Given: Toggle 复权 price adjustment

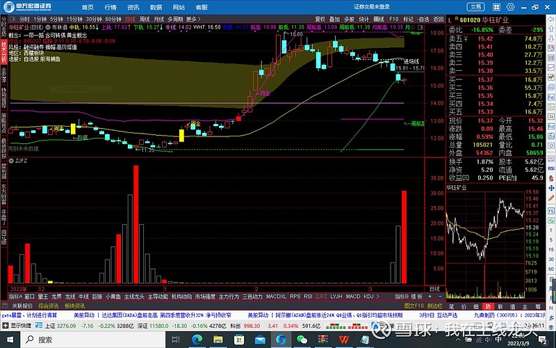Looking at the screenshot, I should [320, 19].
